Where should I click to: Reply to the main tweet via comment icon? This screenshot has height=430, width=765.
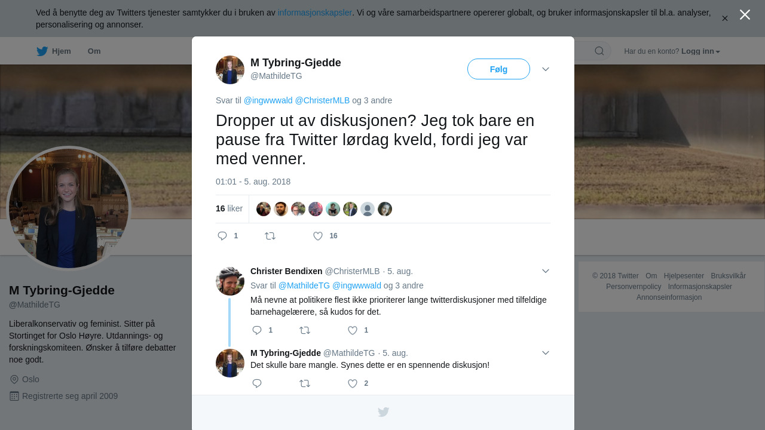tap(222, 236)
